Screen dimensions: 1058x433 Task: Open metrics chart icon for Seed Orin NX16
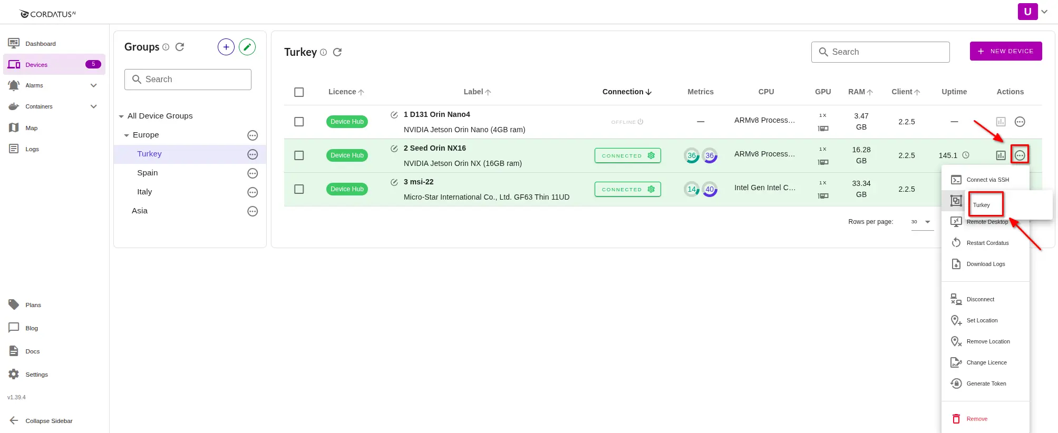[x=1001, y=155]
